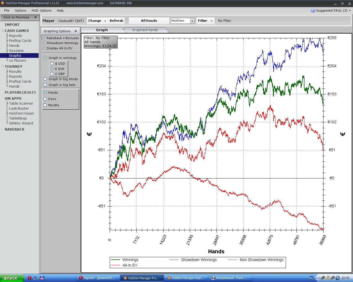Viewport: 353px width, 282px height.
Task: Click the Opera icon in quick launch
Action: 30,278
